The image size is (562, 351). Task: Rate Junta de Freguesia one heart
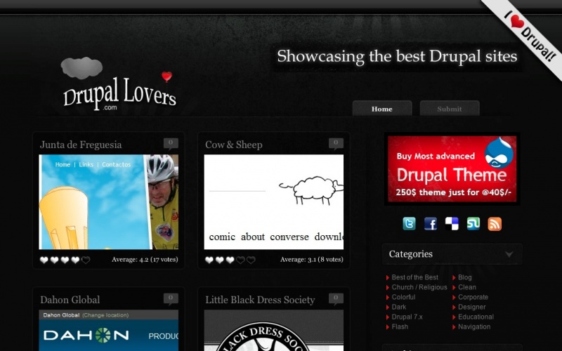(44, 260)
